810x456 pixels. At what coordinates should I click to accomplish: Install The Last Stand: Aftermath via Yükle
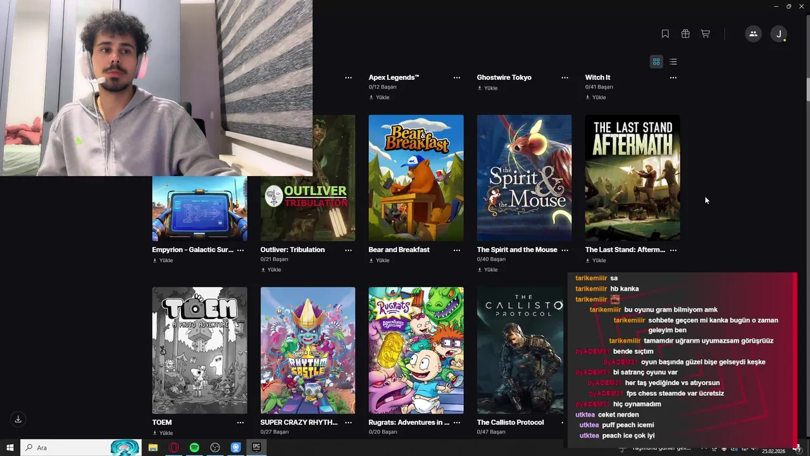595,260
